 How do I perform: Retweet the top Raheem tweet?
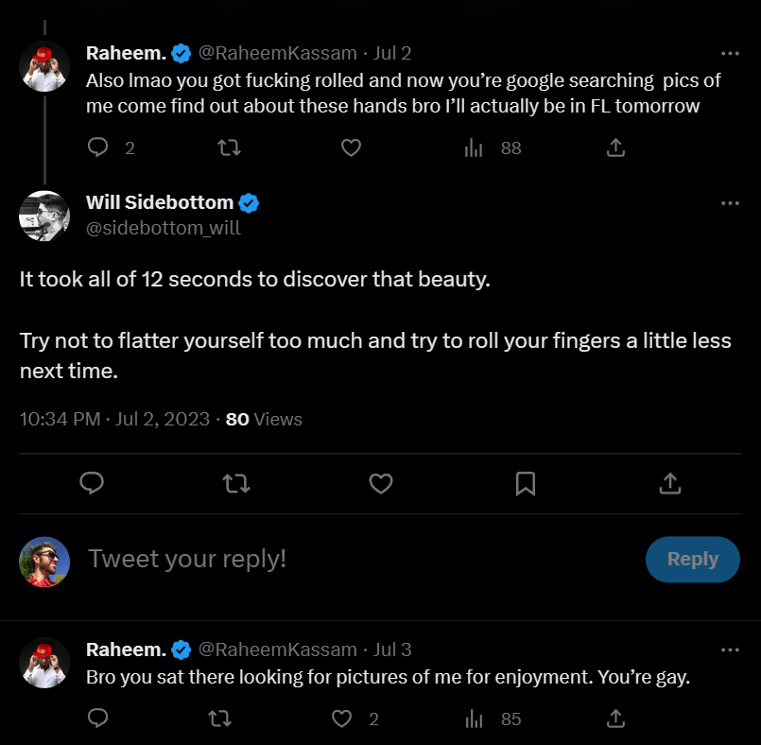click(x=229, y=147)
